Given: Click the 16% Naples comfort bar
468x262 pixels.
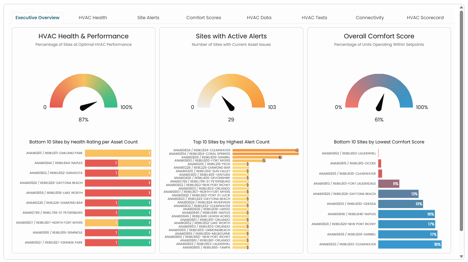Looking at the screenshot, I should (x=406, y=214).
